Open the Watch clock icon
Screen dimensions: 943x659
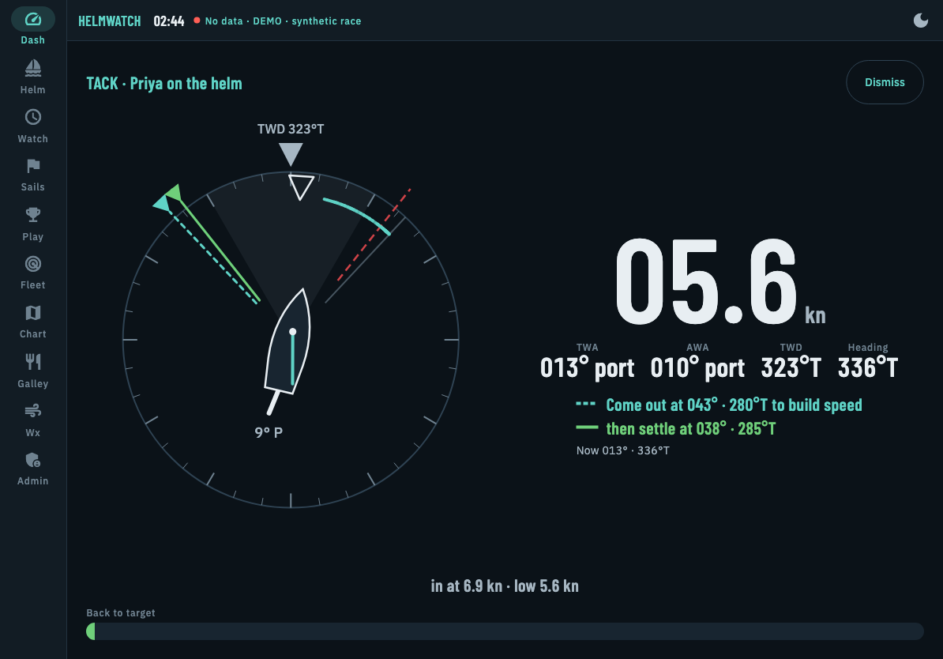[33, 117]
